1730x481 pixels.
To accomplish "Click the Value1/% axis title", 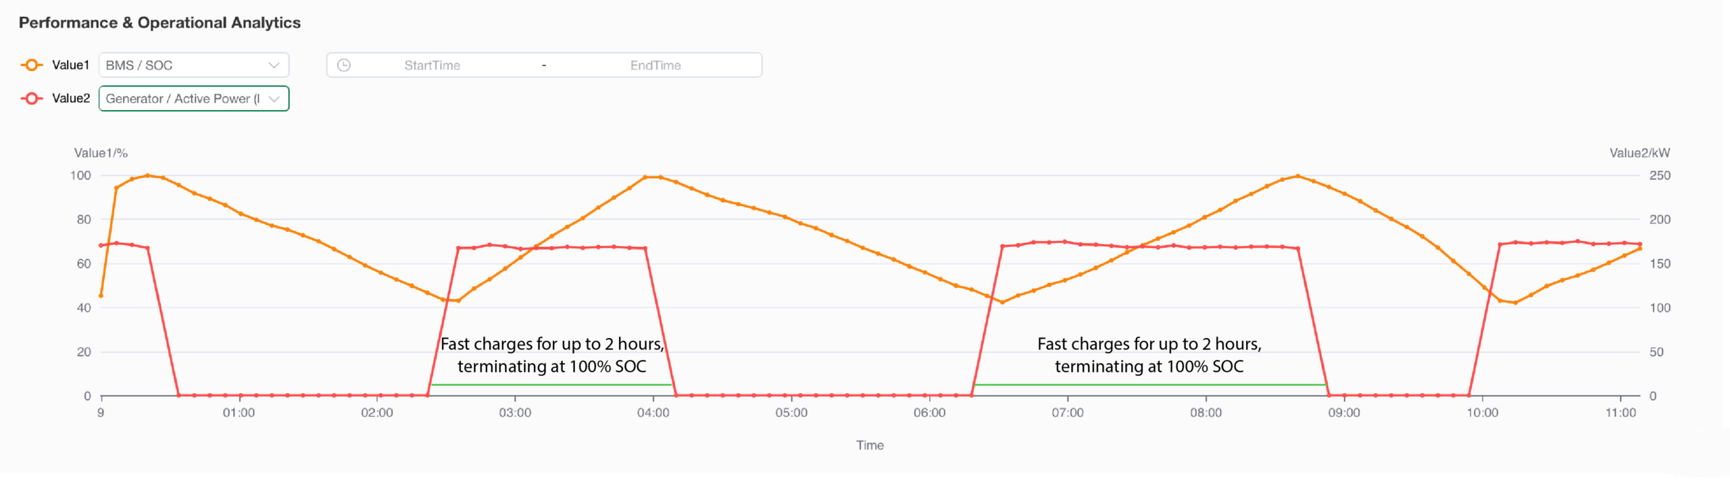I will click(101, 153).
